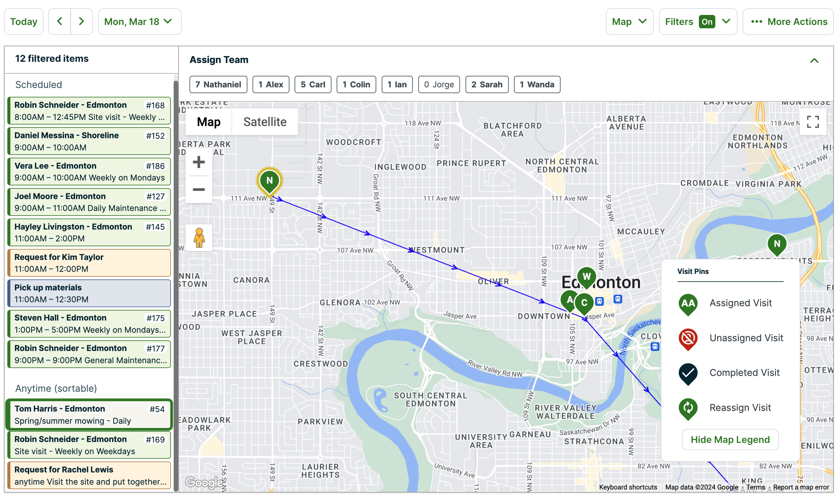This screenshot has width=839, height=498.
Task: Open the More Actions menu
Action: [x=788, y=22]
